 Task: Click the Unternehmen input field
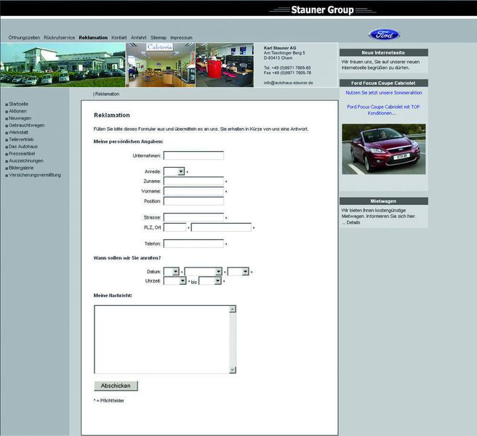coord(193,156)
